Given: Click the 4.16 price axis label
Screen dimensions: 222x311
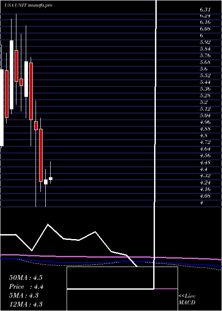Looking at the screenshot, I should click(205, 189).
